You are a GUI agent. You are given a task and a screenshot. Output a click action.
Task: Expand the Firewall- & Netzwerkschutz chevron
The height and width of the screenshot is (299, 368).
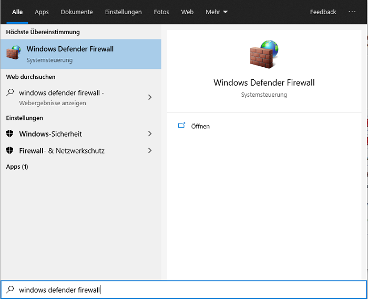tap(150, 150)
